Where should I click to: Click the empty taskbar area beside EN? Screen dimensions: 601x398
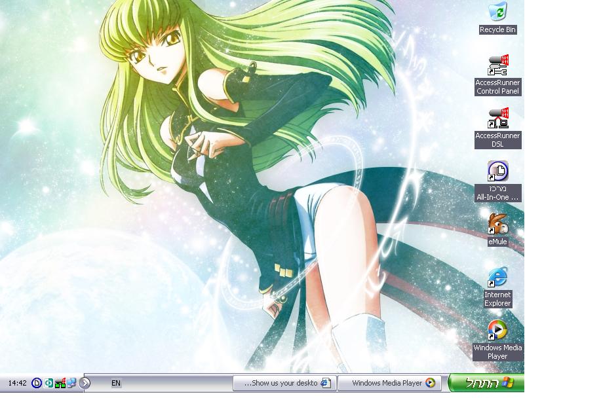(177, 384)
